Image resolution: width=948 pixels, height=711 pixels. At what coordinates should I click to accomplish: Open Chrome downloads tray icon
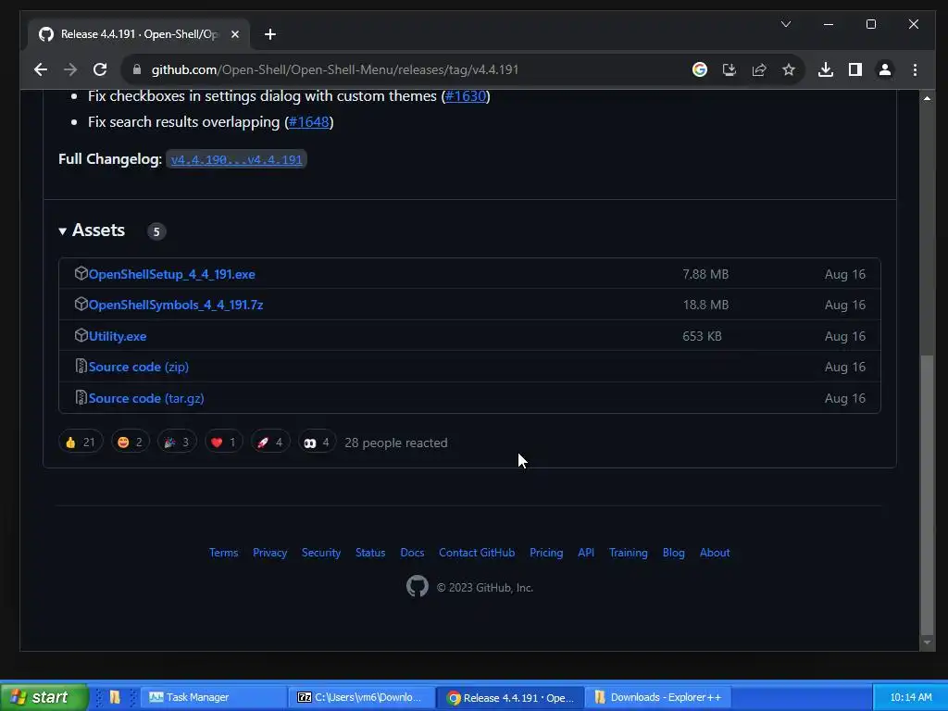825,69
